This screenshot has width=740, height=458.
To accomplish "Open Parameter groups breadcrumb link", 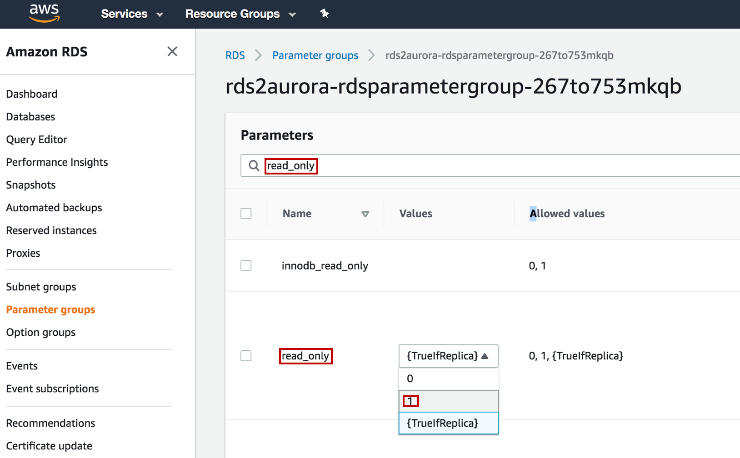I will coord(315,55).
